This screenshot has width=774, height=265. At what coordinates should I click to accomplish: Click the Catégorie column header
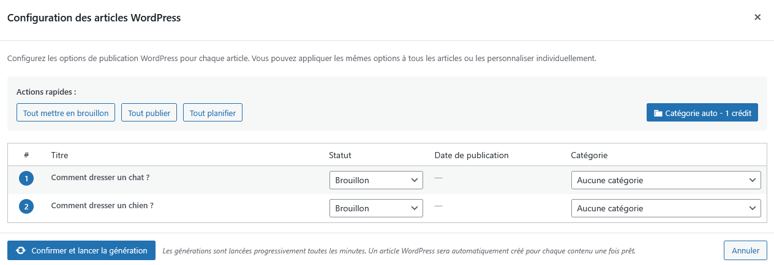click(x=589, y=155)
